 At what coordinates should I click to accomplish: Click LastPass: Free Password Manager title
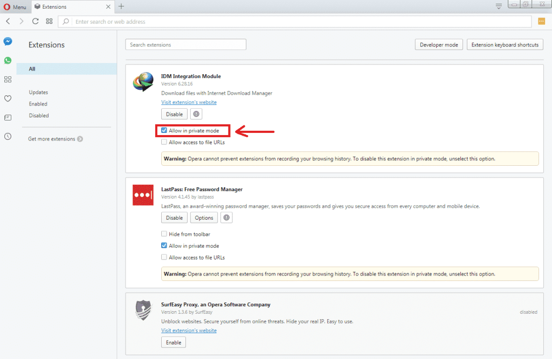[202, 189]
